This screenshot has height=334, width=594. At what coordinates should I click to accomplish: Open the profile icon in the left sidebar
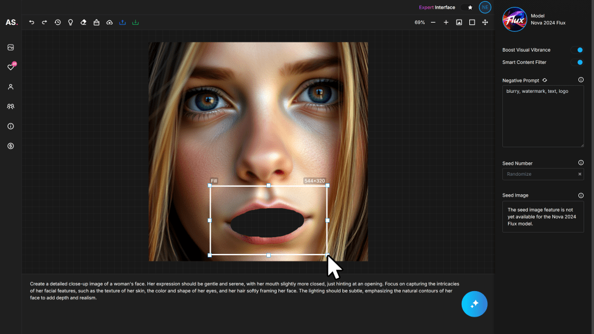[x=10, y=86]
